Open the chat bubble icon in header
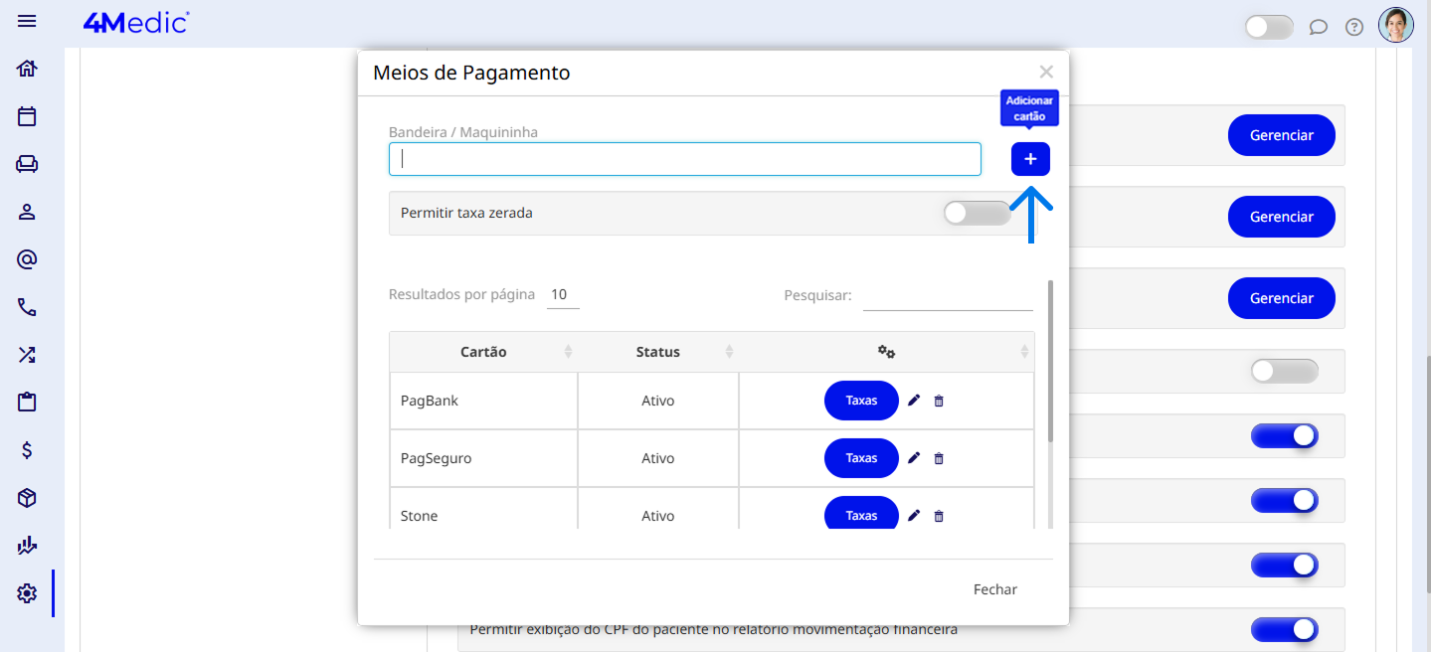This screenshot has height=652, width=1431. (x=1318, y=27)
